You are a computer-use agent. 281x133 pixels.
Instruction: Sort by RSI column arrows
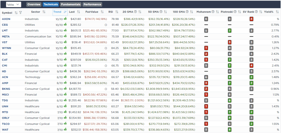pyautogui.click(x=117, y=12)
